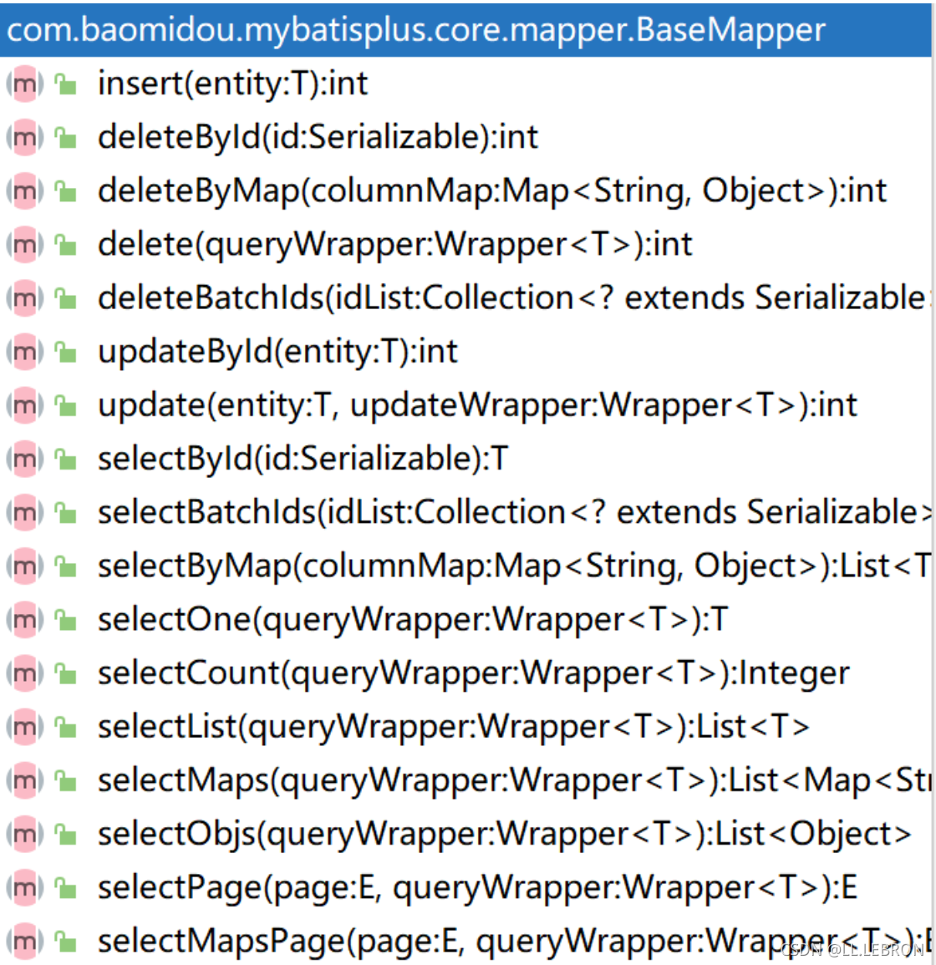Viewport: 936px width, 965px height.
Task: Select selectById(id:Serializable):T method
Action: pos(303,459)
